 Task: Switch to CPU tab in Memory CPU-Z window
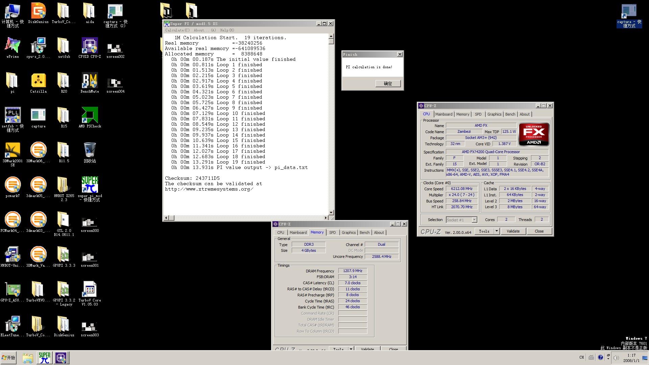coord(281,233)
